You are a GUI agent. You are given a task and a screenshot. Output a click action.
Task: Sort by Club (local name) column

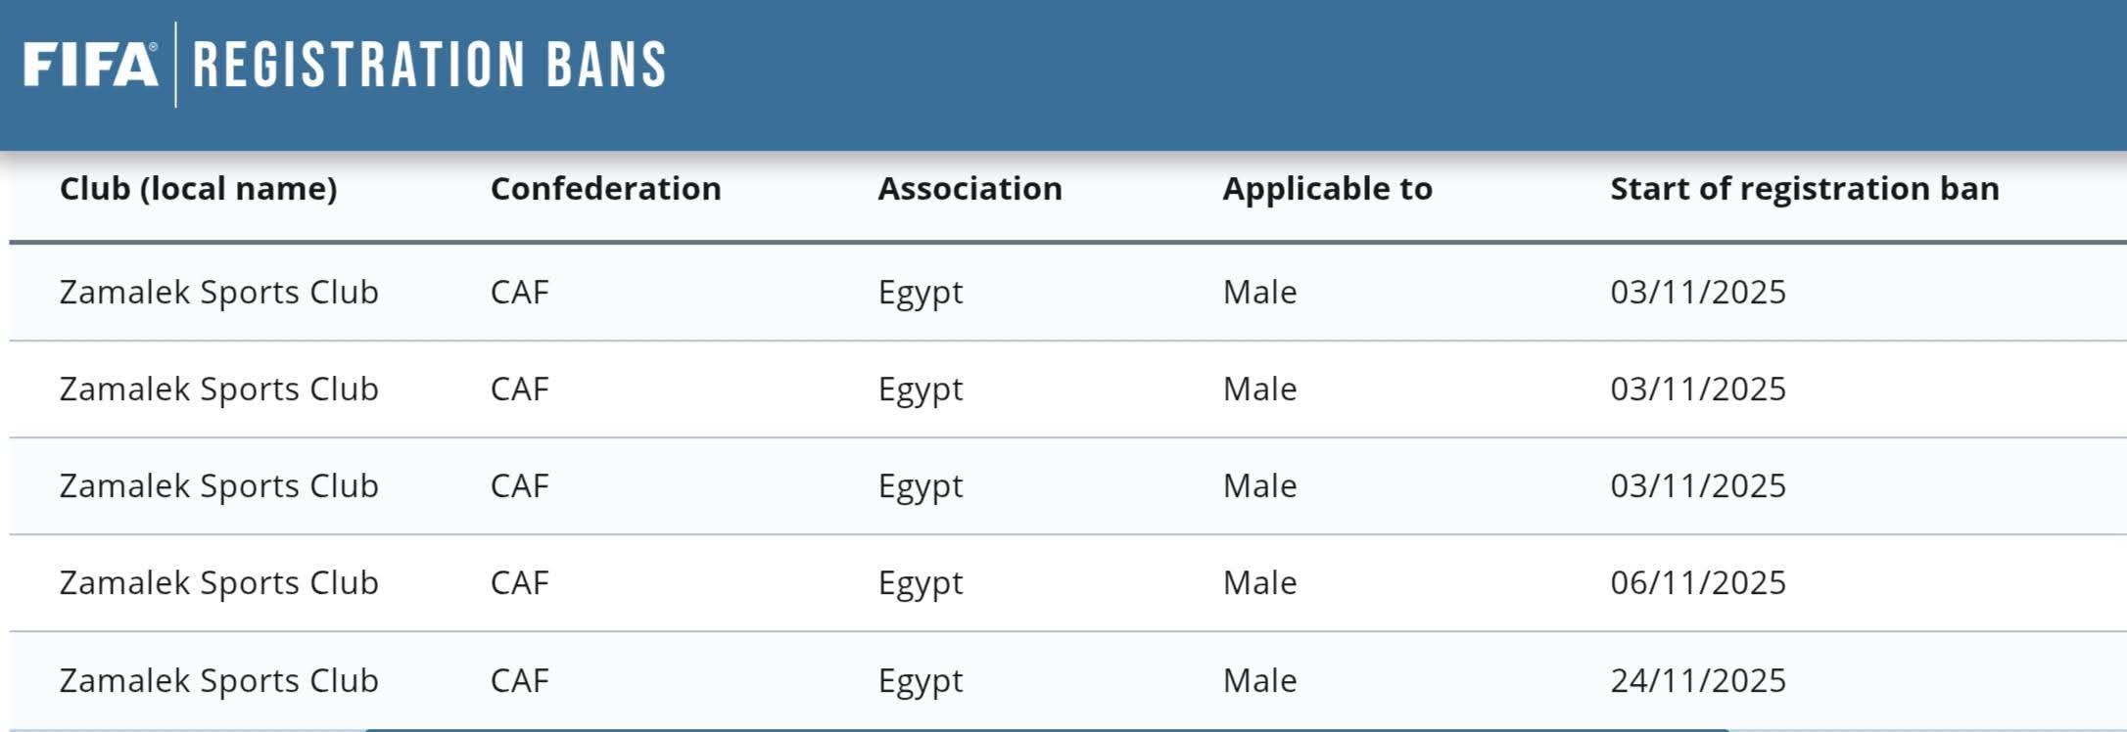pyautogui.click(x=198, y=189)
